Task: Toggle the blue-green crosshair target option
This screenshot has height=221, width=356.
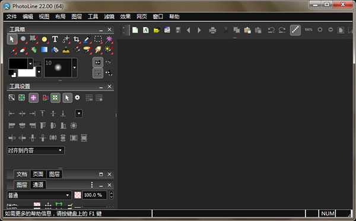Action: click(21, 98)
